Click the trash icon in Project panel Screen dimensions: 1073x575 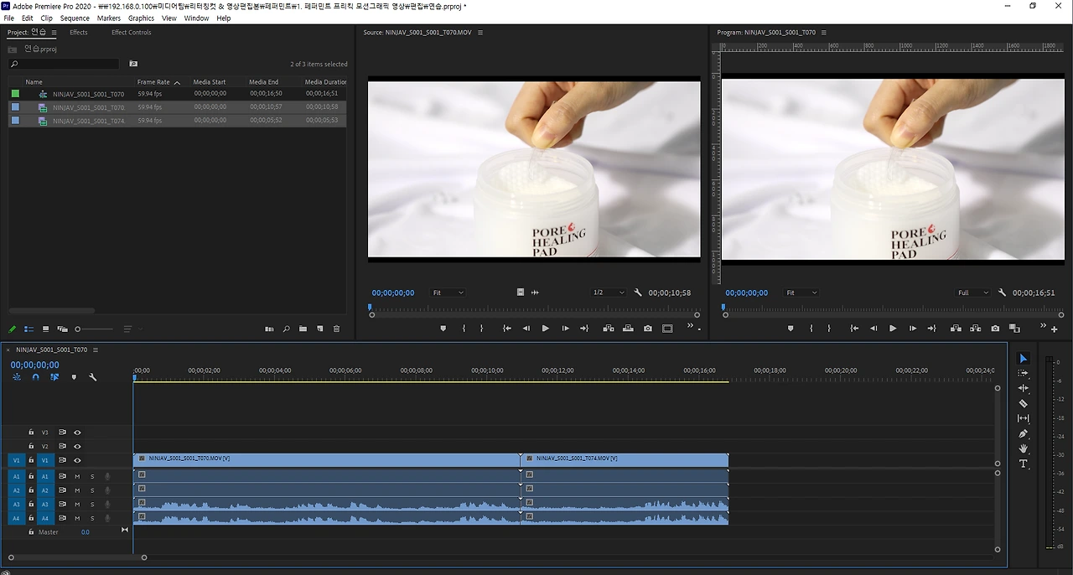[337, 329]
